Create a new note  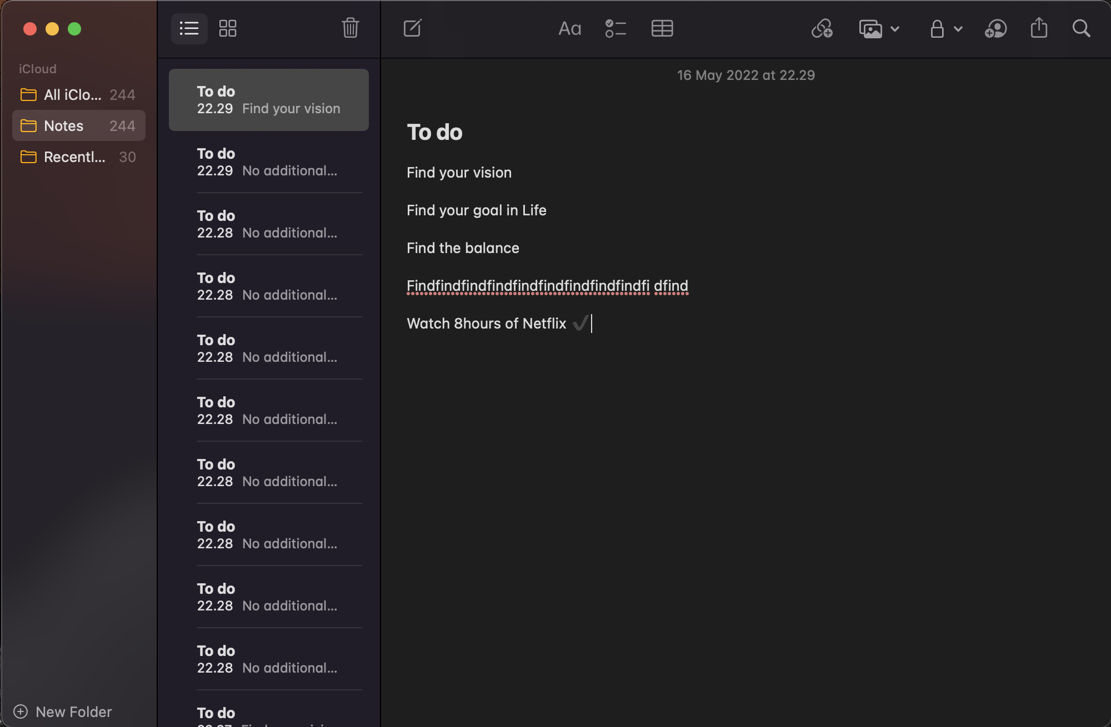(412, 28)
